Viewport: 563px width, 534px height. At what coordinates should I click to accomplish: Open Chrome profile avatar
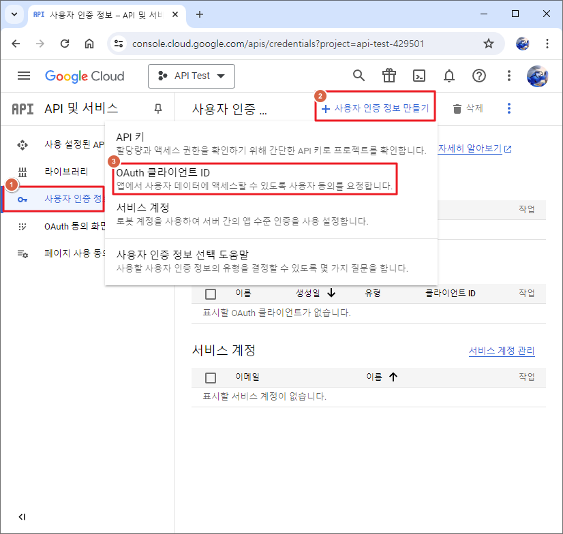[x=522, y=44]
